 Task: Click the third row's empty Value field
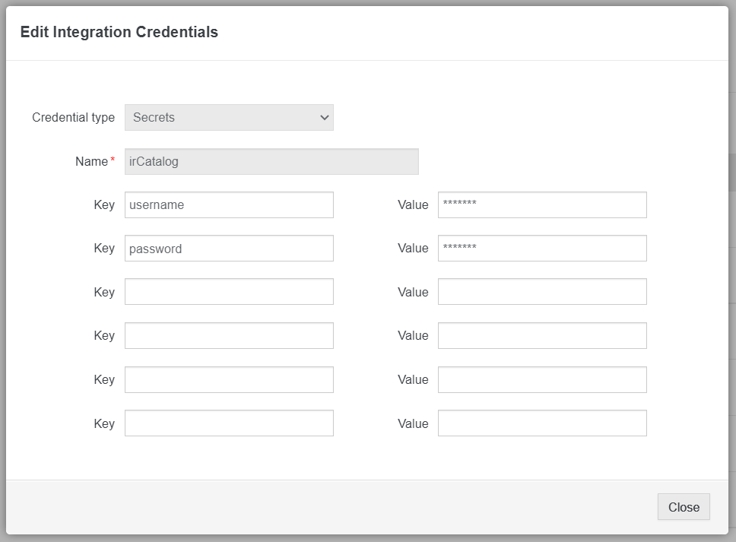pyautogui.click(x=542, y=292)
